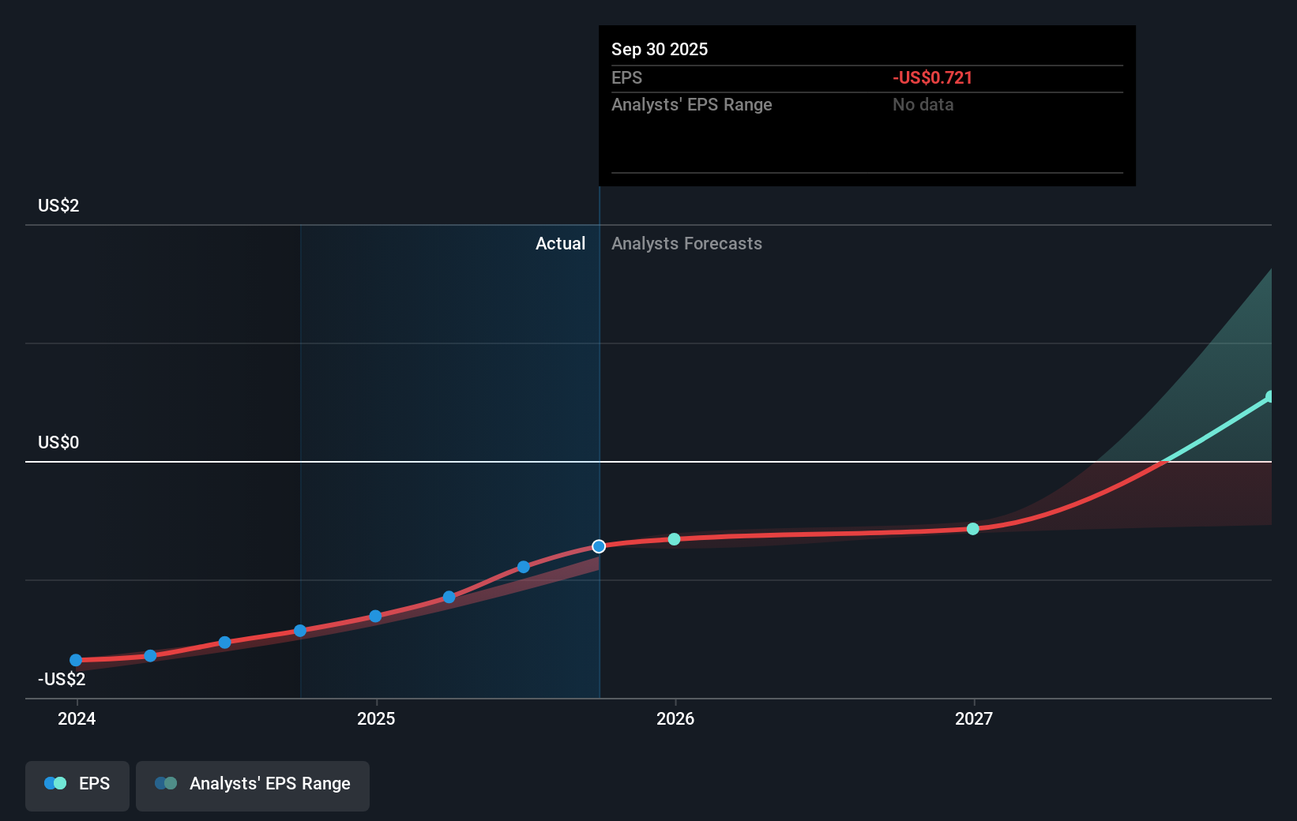The height and width of the screenshot is (821, 1297).
Task: Click the No data label for Analysts' EPS Range
Action: tap(922, 104)
